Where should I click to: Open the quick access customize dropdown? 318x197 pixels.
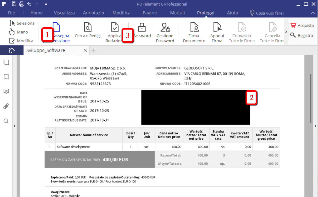point(46,4)
